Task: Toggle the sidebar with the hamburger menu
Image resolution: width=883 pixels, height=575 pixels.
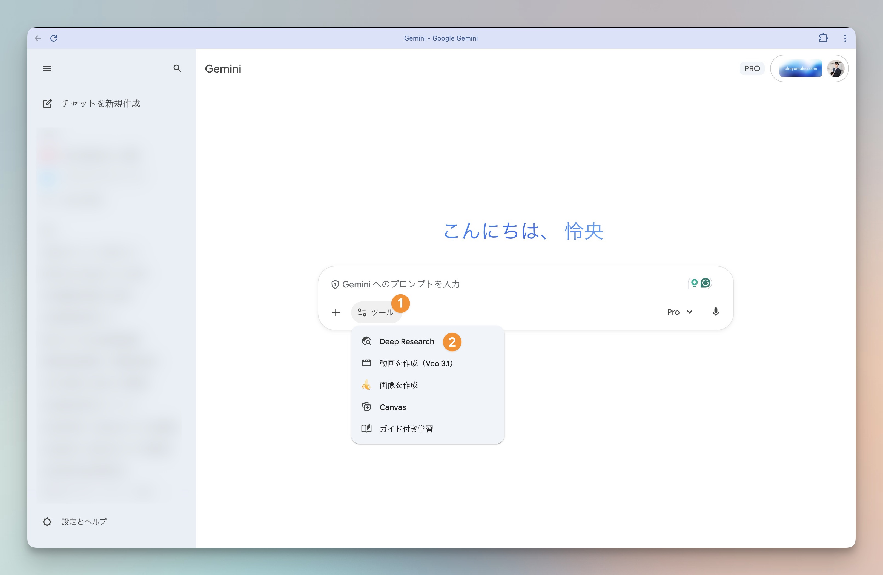Action: (47, 68)
